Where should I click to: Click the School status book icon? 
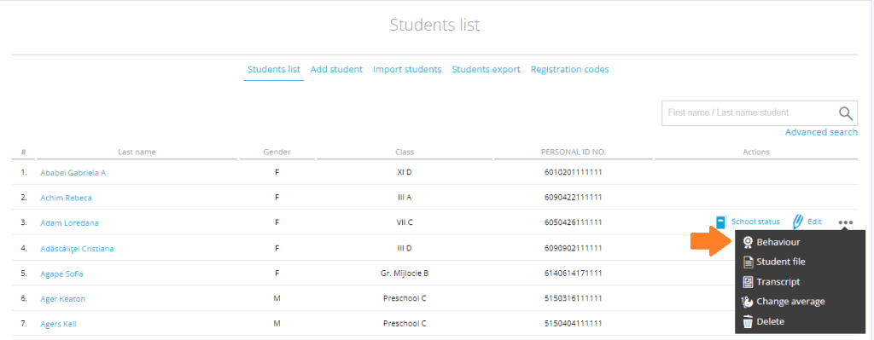click(x=720, y=222)
